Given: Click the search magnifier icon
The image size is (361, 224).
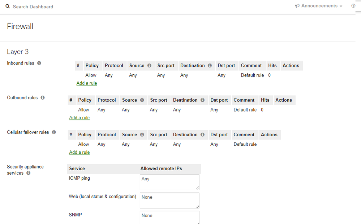Looking at the screenshot, I should pyautogui.click(x=8, y=6).
